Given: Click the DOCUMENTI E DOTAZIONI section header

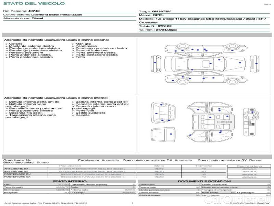Looking at the screenshot, I should pos(204,181).
